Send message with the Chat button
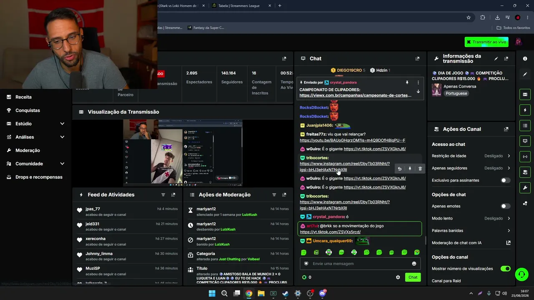The height and width of the screenshot is (300, 534). click(413, 277)
